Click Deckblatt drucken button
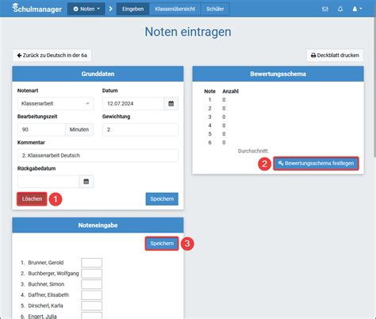This screenshot has height=319, width=376. (x=335, y=56)
